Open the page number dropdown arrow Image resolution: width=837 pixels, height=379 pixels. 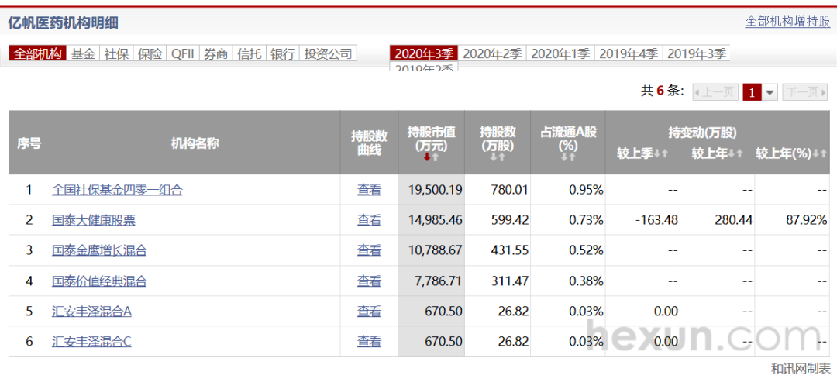770,92
